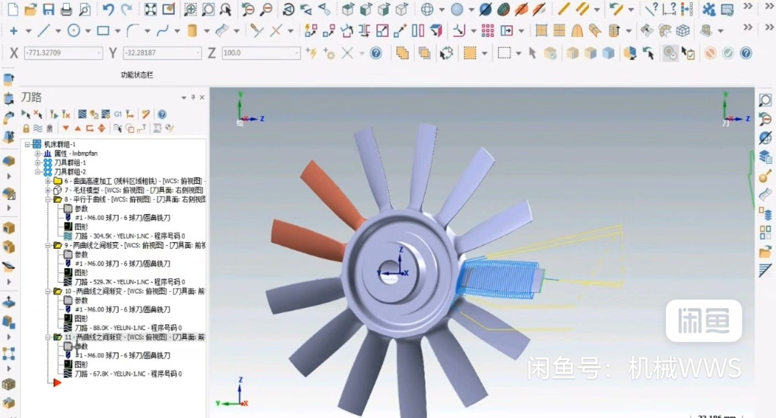
Task: Choose the create rectangle tool
Action: (103, 31)
